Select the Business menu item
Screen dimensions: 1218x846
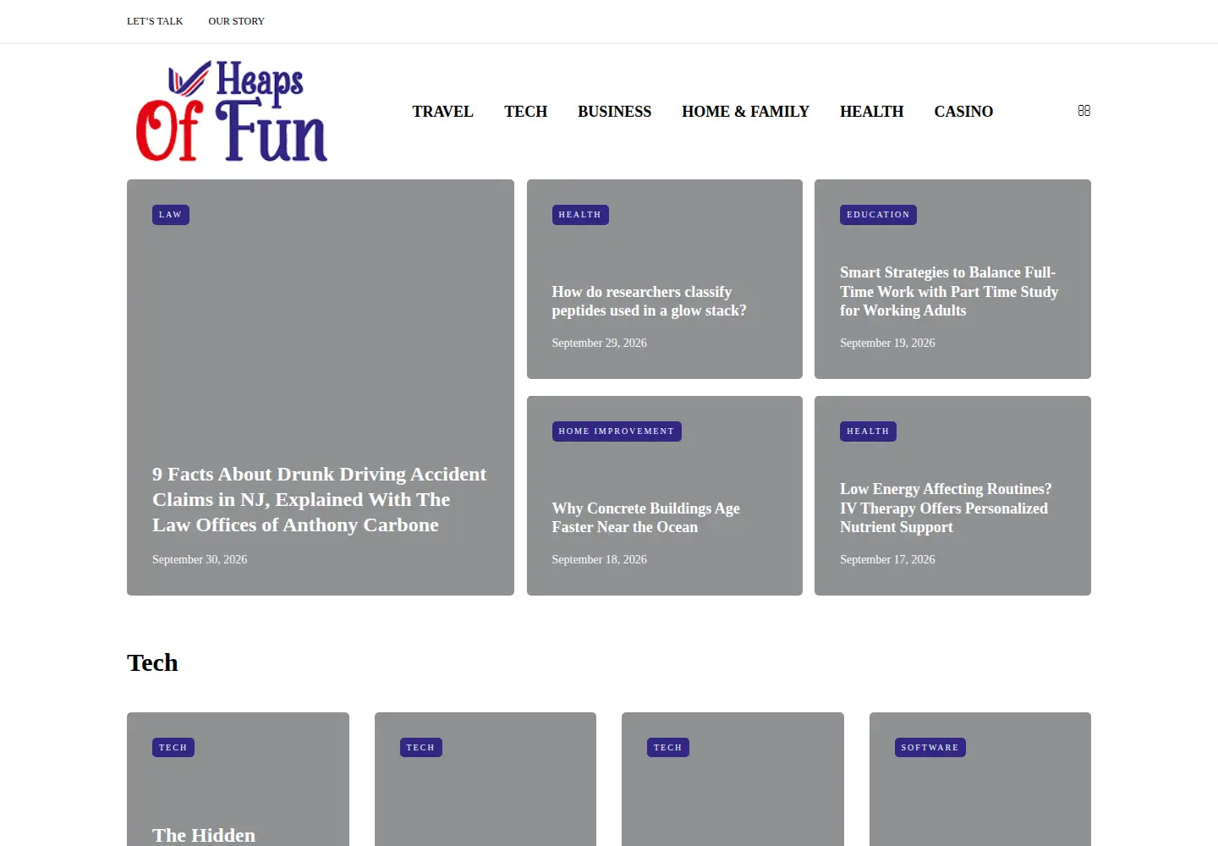coord(614,112)
